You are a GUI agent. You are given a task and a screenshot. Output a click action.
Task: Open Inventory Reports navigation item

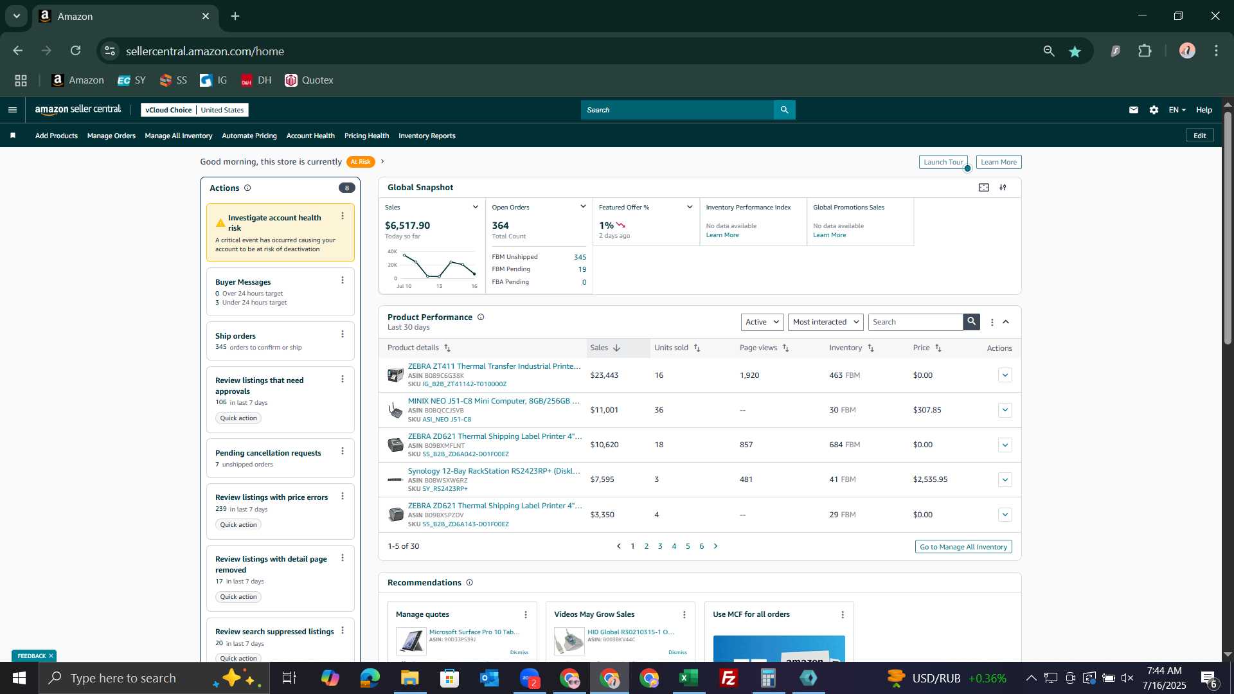[x=427, y=136]
